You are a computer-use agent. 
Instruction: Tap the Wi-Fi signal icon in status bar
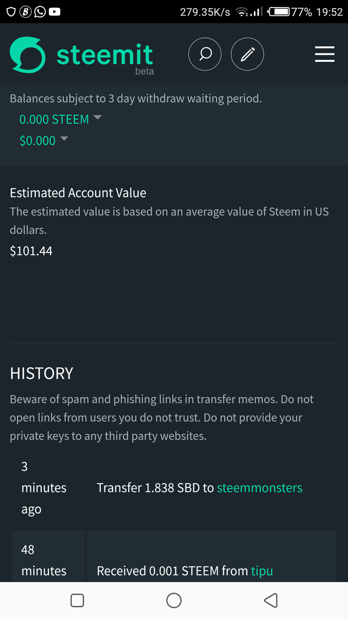[x=243, y=12]
